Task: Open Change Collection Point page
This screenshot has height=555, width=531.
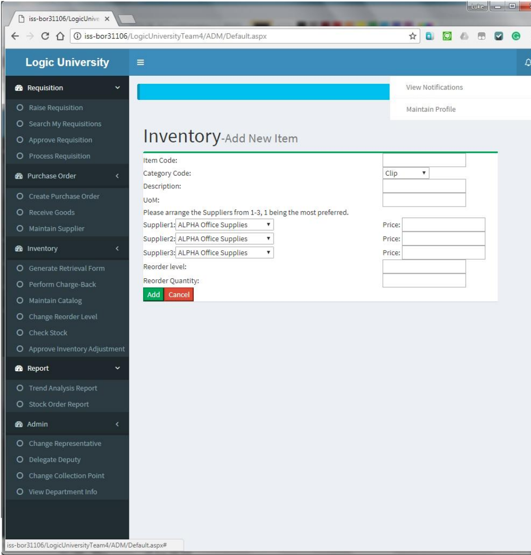Action: click(x=67, y=476)
